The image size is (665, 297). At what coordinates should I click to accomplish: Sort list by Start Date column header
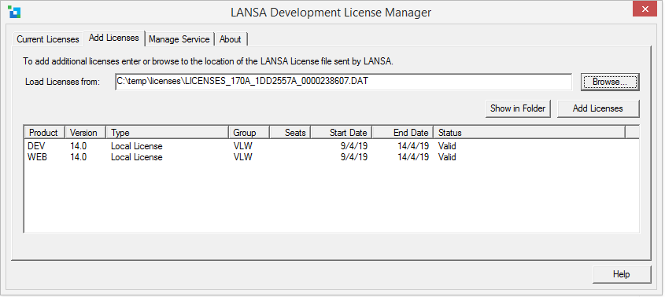[342, 133]
